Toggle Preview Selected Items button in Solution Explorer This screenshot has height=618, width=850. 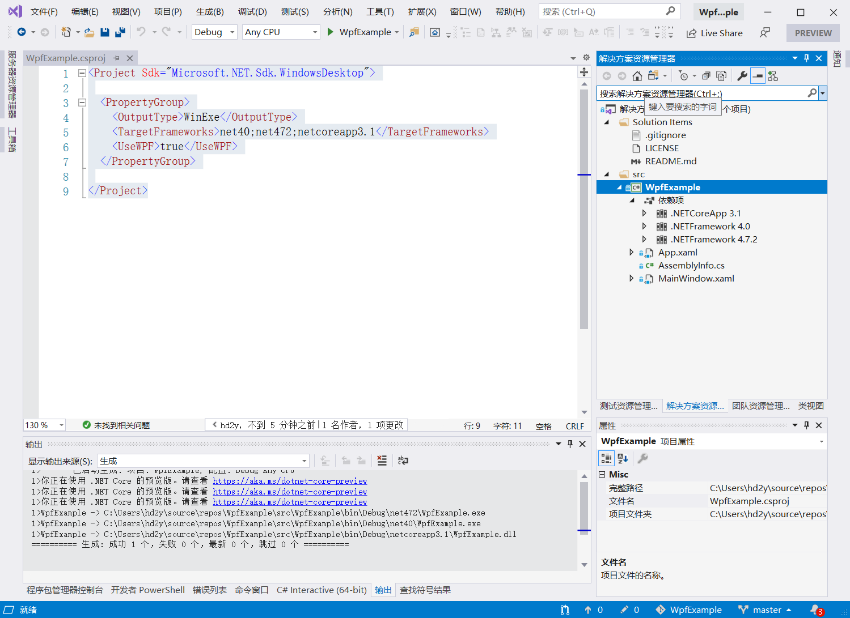758,76
